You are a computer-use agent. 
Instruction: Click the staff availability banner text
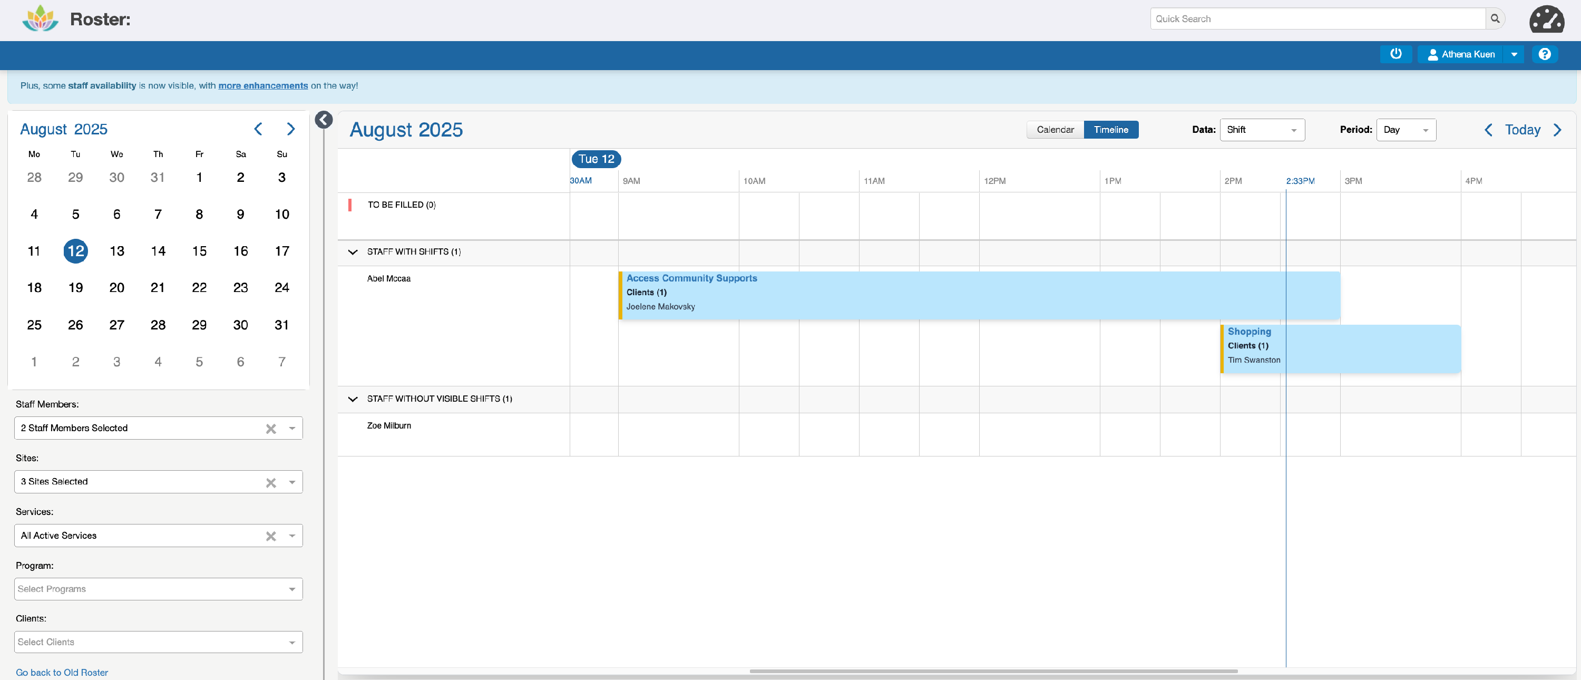102,85
